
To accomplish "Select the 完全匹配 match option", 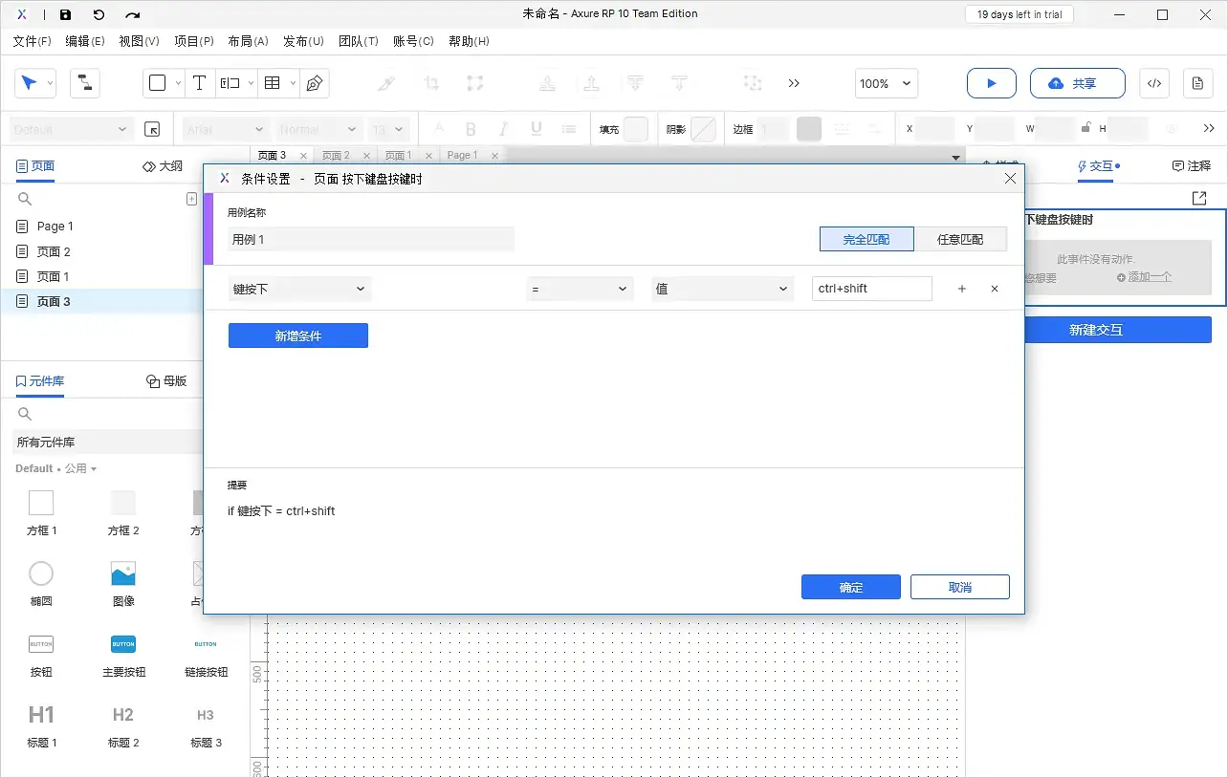I will 866,239.
